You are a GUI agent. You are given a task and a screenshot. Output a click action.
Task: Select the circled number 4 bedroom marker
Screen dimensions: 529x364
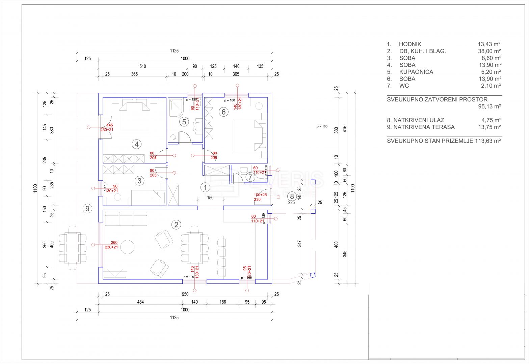(136, 144)
